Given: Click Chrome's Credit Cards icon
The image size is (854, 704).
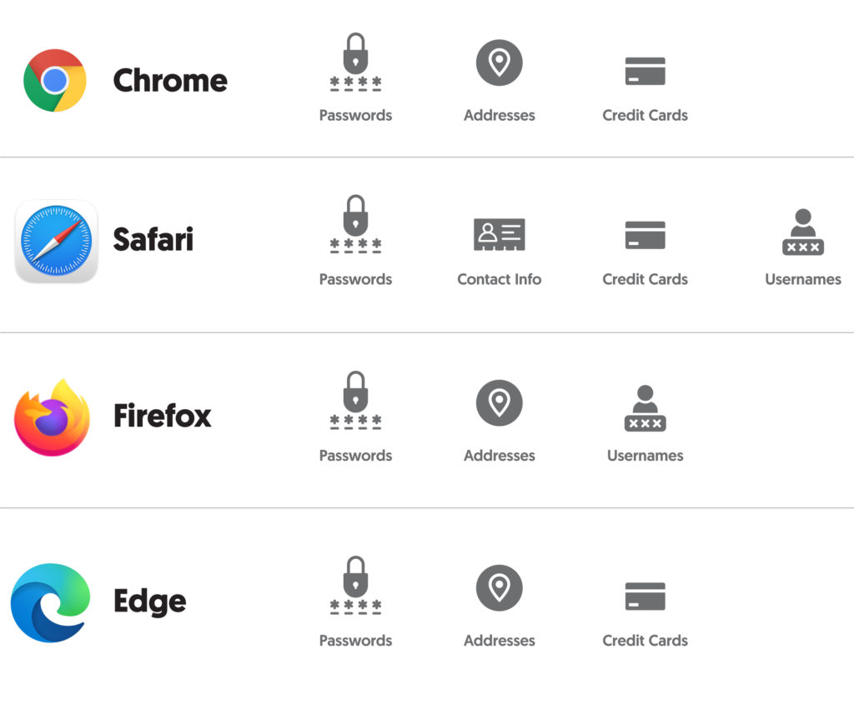Looking at the screenshot, I should pyautogui.click(x=645, y=71).
